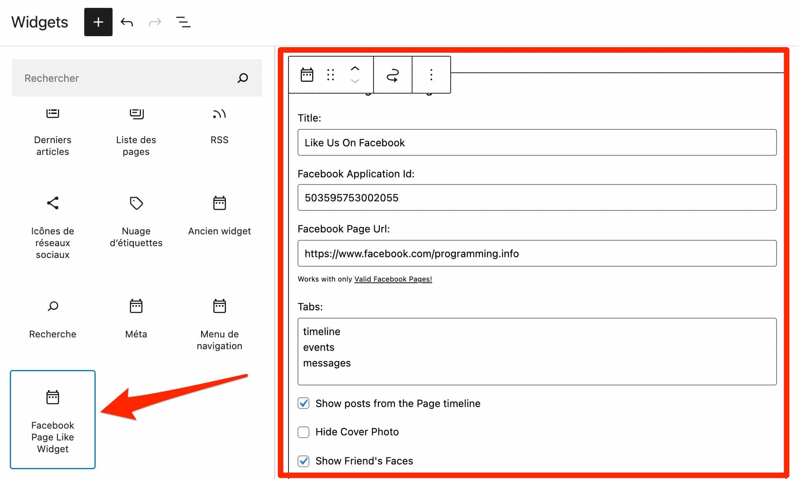Move the block down with the chevron
The height and width of the screenshot is (479, 799).
point(355,81)
